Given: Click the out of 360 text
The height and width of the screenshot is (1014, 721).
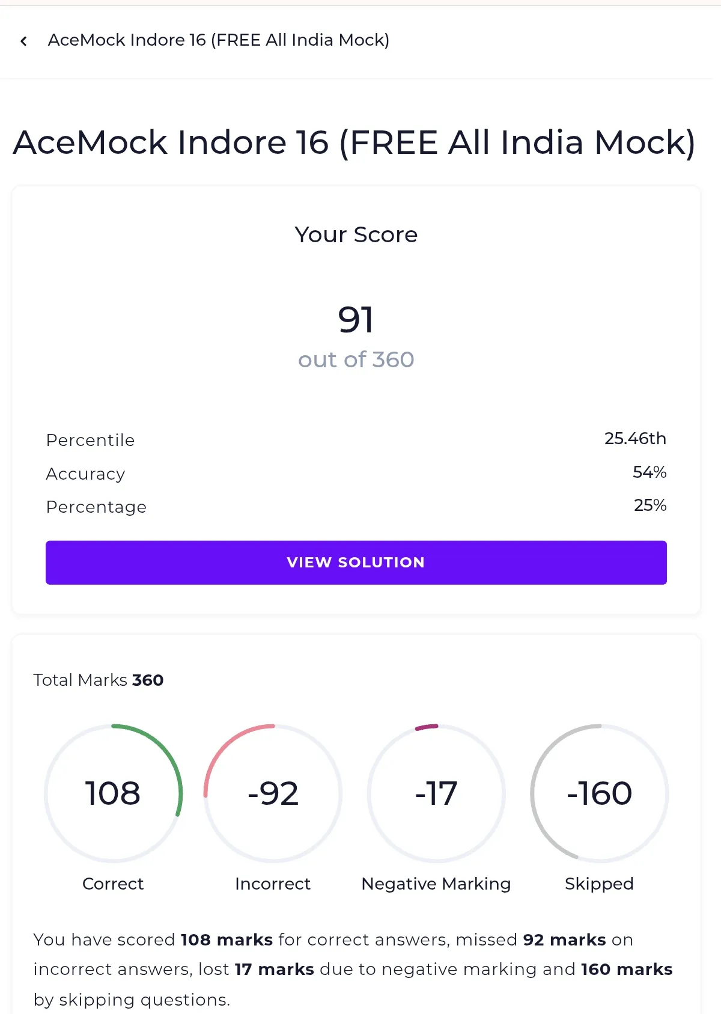Looking at the screenshot, I should tap(356, 359).
